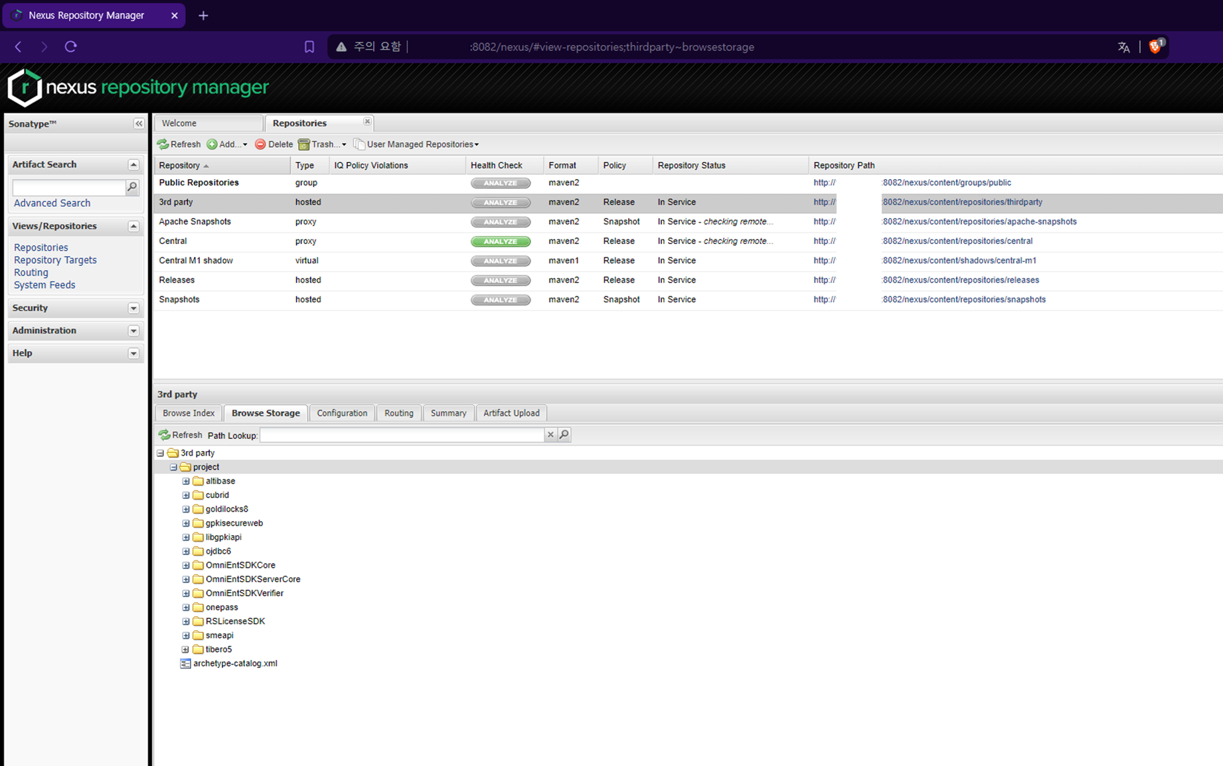Viewport: 1223px width, 766px height.
Task: Open the Configuration tab
Action: (342, 413)
